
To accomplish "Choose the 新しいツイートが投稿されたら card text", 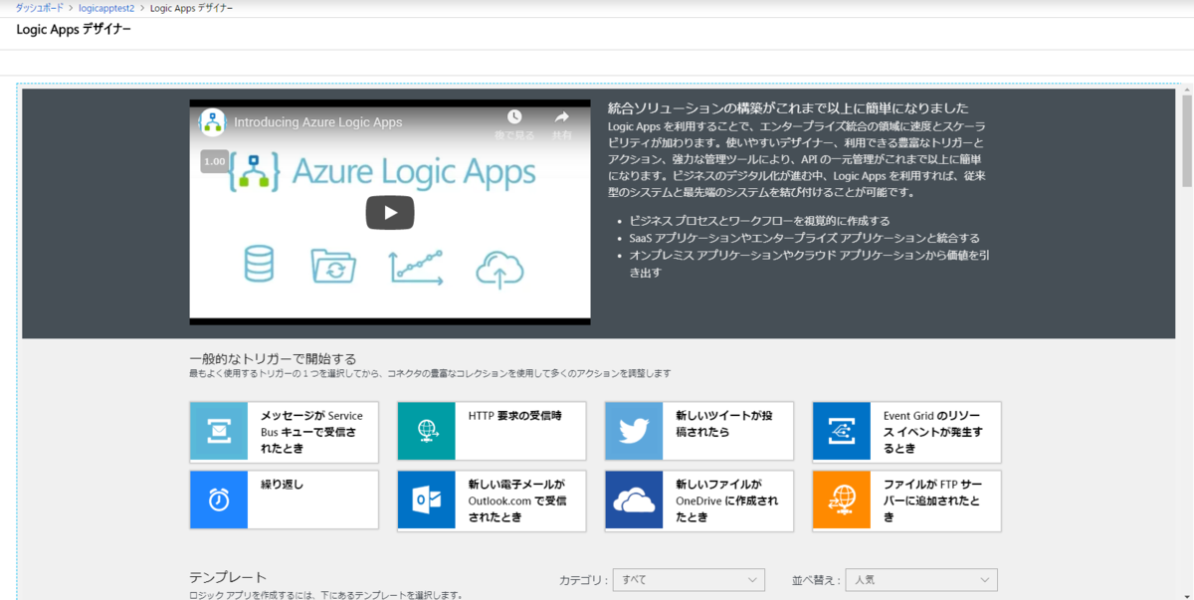I will click(x=723, y=424).
